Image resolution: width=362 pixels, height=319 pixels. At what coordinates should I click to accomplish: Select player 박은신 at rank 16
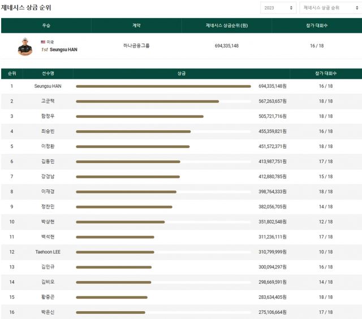coord(48,312)
